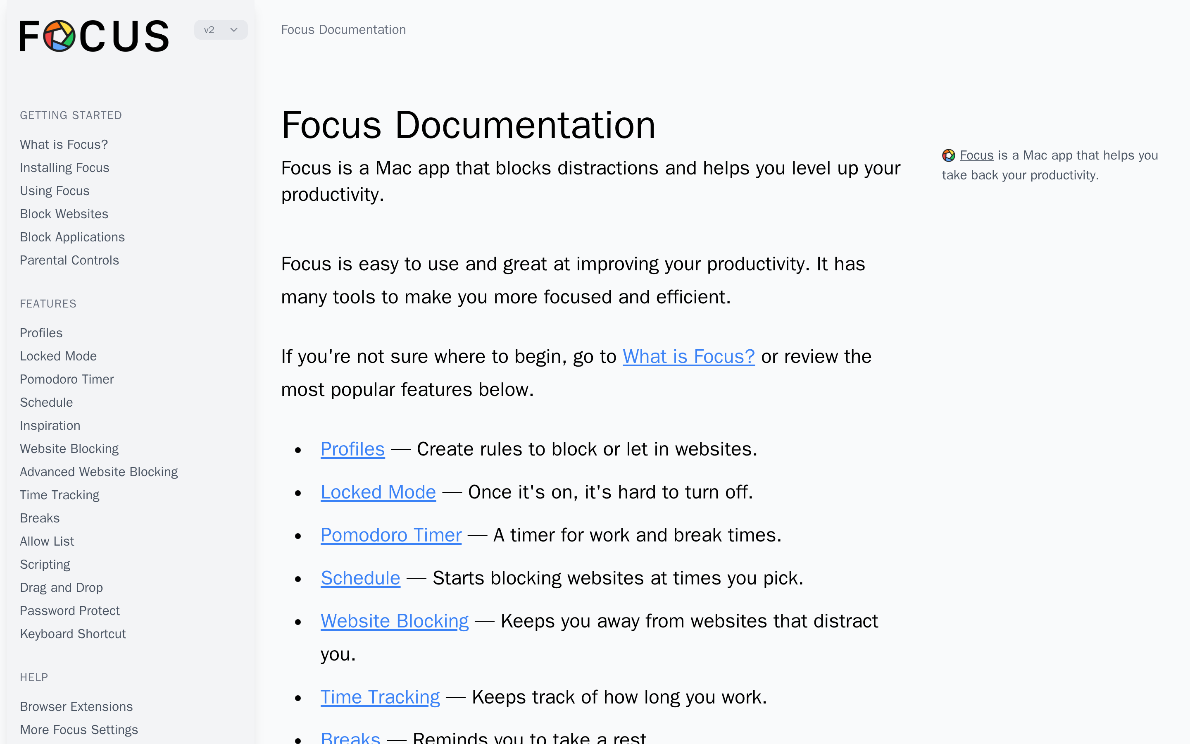Click the Profiles link in the feature list
Viewport: 1190px width, 744px height.
click(x=352, y=449)
